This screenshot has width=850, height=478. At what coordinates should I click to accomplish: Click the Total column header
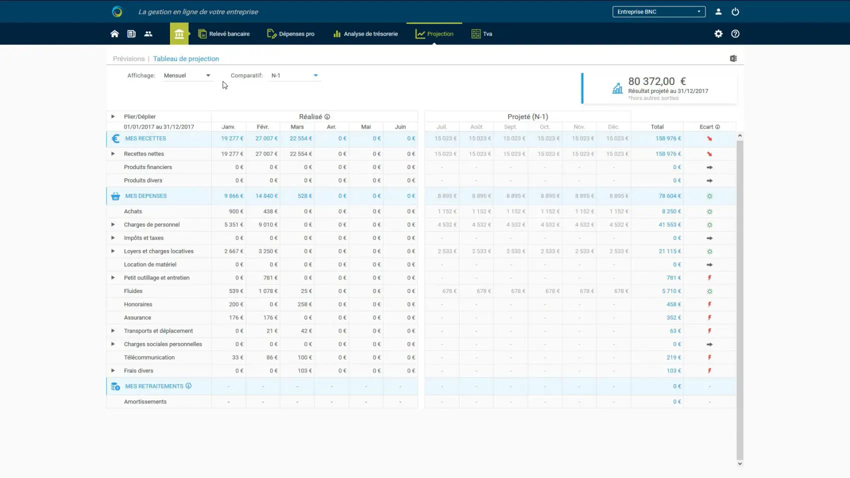tap(657, 127)
